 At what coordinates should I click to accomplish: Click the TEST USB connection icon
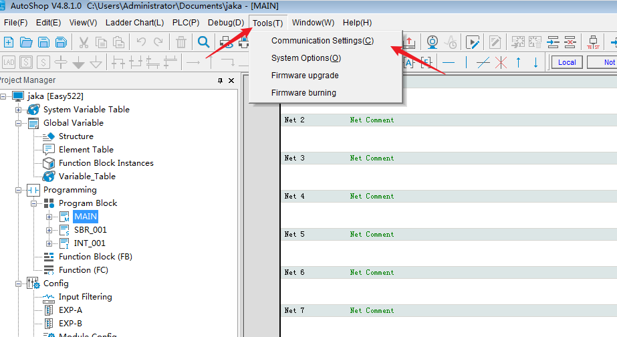coord(592,42)
